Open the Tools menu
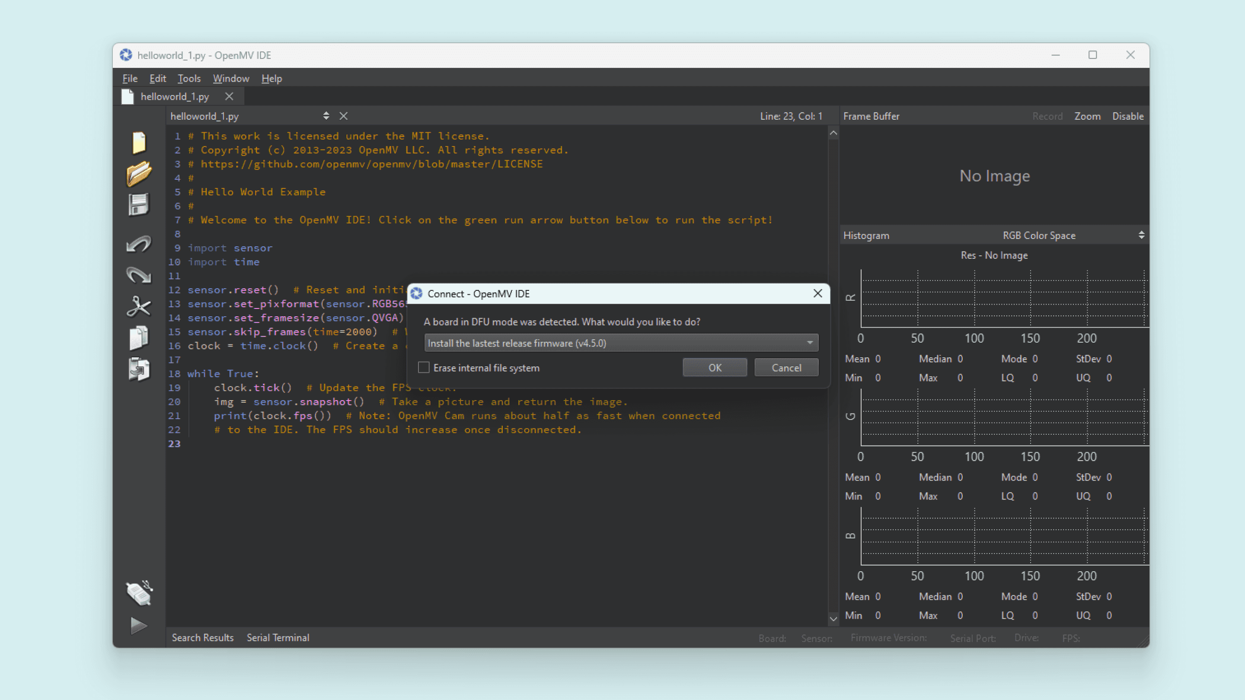Viewport: 1245px width, 700px height. (x=189, y=78)
